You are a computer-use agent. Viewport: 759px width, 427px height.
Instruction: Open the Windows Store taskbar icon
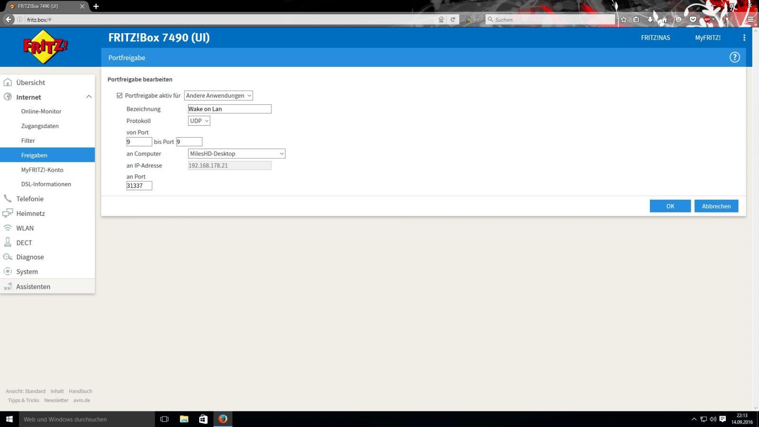click(203, 419)
